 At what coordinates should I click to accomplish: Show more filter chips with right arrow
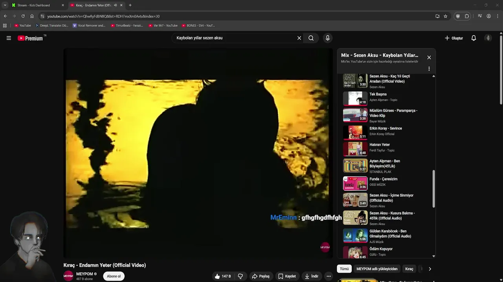pos(430,269)
